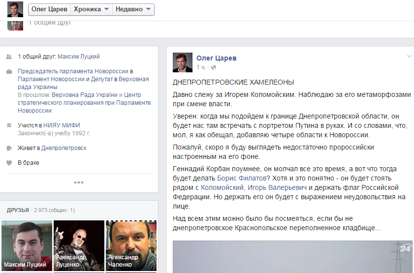The image size is (414, 273).
Task: Open the Недавно dropdown menu
Action: (x=133, y=9)
